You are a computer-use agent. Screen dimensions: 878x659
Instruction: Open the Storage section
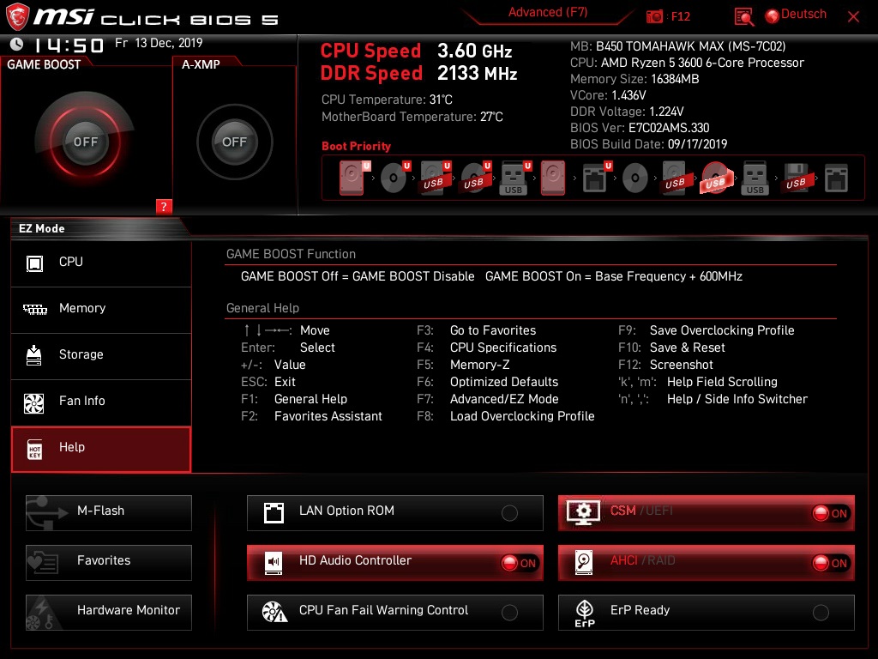click(101, 355)
